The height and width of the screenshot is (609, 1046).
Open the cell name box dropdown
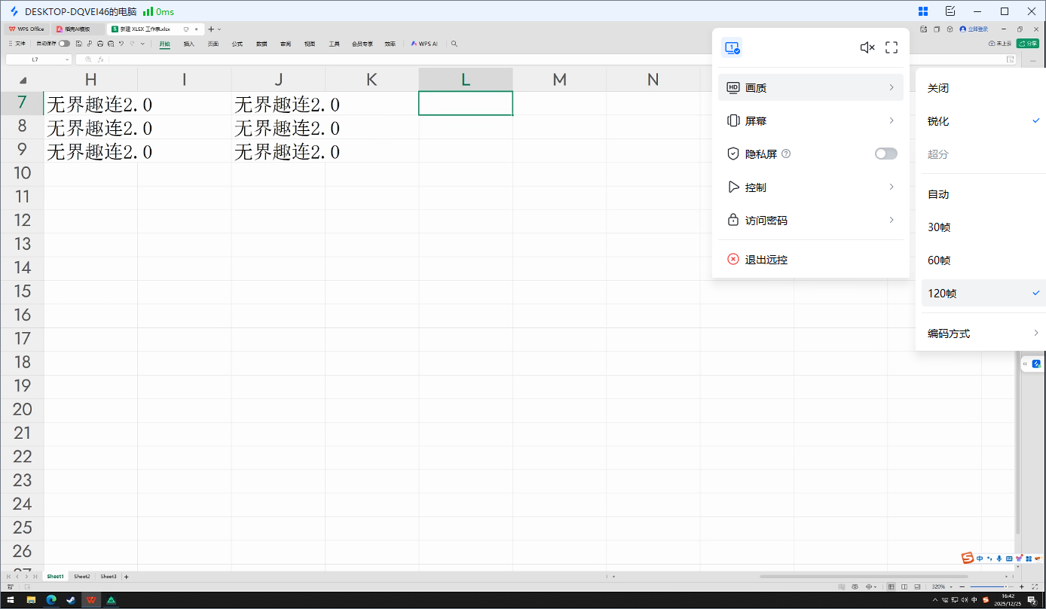point(67,59)
